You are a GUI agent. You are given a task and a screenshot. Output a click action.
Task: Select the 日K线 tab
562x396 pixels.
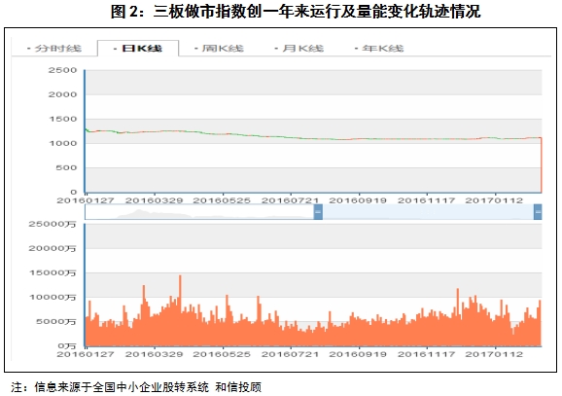click(x=138, y=49)
